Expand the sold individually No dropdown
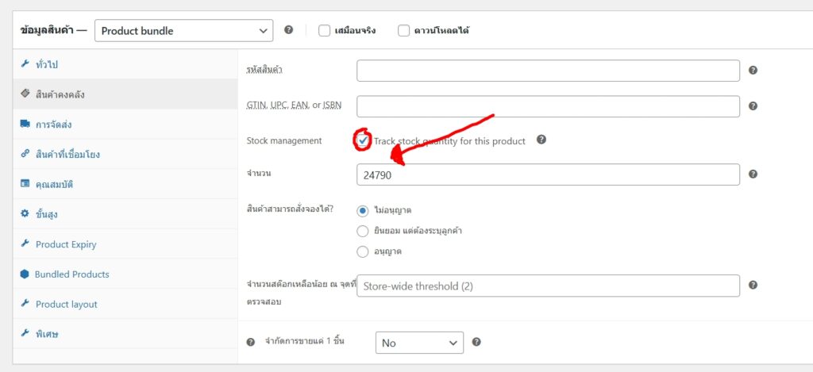Image resolution: width=813 pixels, height=372 pixels. (x=418, y=343)
